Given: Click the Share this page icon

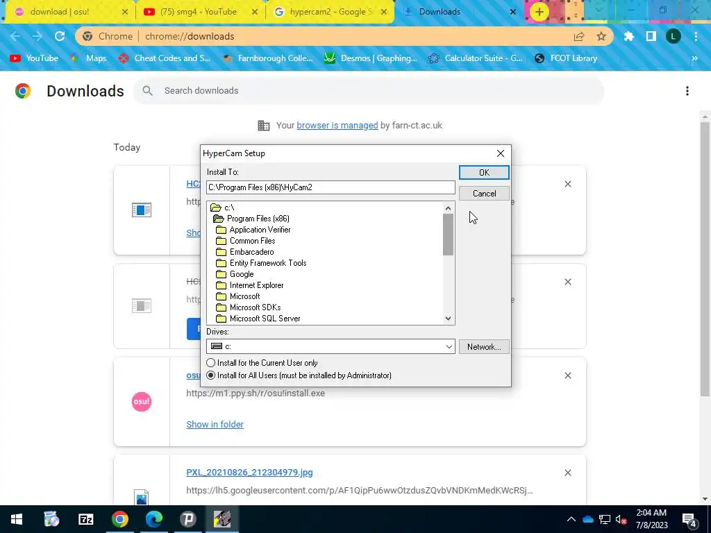Looking at the screenshot, I should click(x=579, y=36).
